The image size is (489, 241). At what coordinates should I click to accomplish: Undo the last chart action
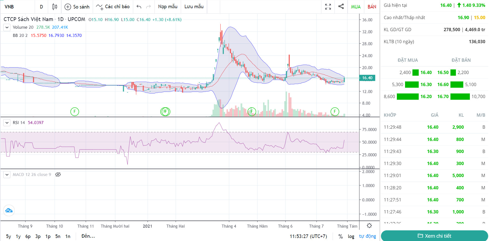[x=139, y=7]
